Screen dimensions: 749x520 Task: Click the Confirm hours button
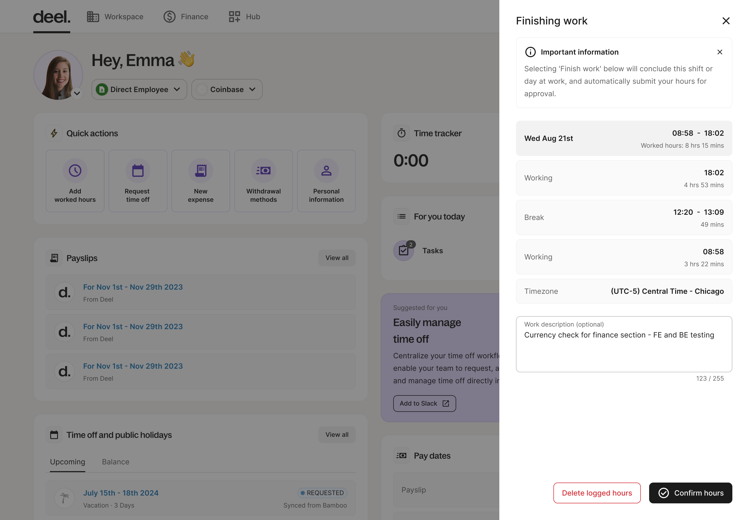point(690,493)
